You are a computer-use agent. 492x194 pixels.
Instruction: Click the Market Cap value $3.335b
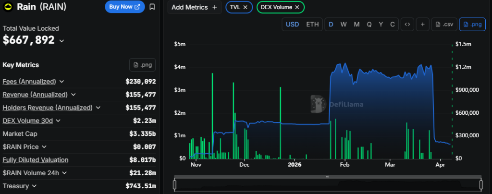coord(142,134)
